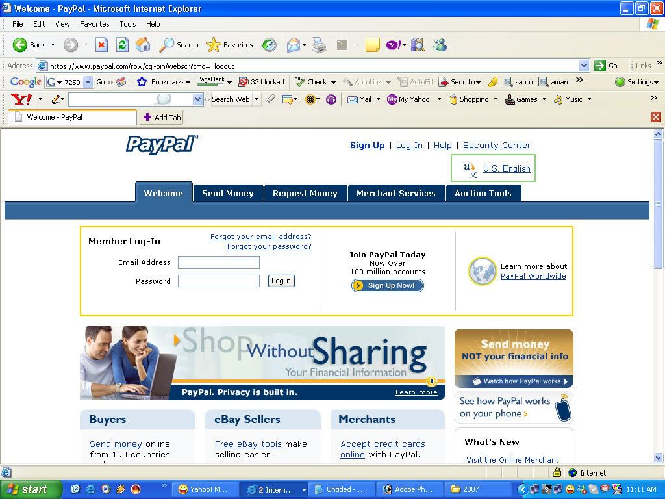Screen dimensions: 665x499
Task: Click the Print icon in toolbar
Action: click(x=318, y=45)
